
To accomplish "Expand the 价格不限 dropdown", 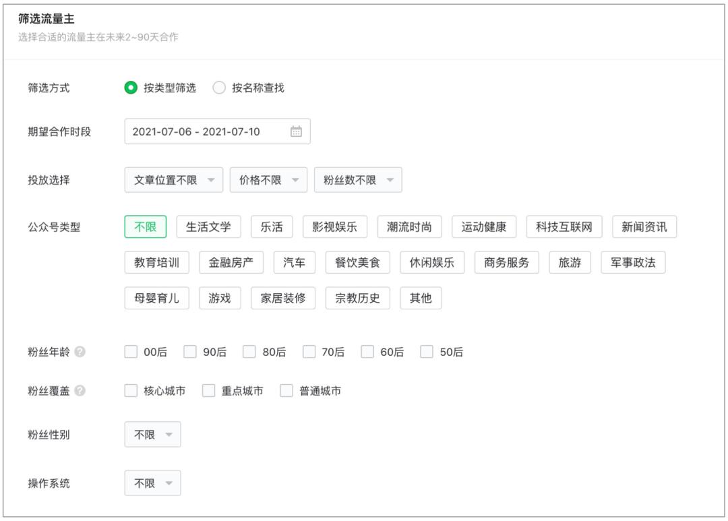I will point(268,179).
